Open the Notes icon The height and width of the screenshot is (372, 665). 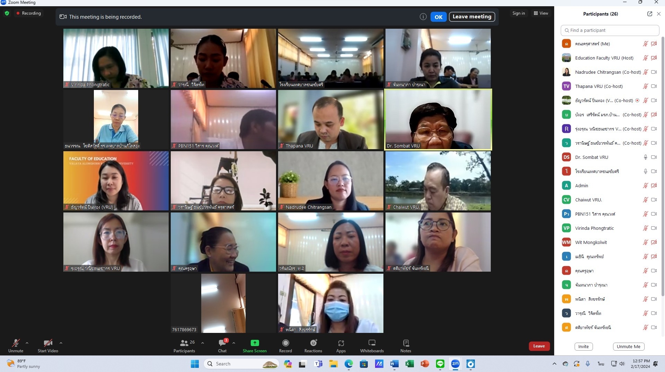coord(406,343)
